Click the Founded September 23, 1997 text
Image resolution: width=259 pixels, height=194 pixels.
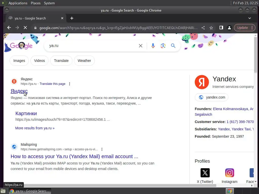tap(219, 136)
